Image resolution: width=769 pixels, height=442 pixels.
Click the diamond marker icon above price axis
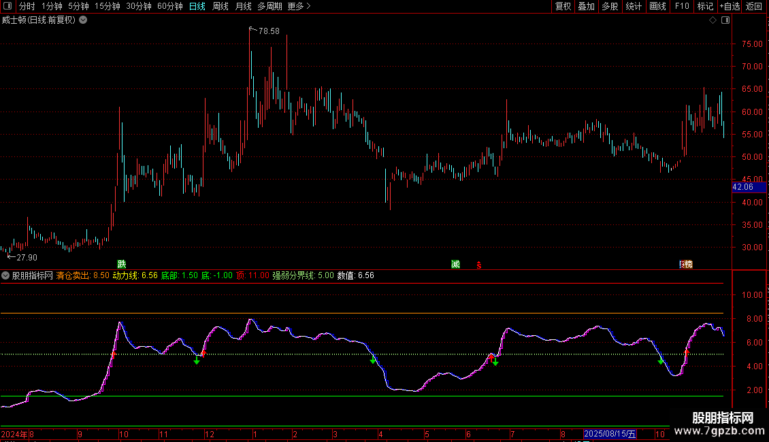click(x=713, y=20)
